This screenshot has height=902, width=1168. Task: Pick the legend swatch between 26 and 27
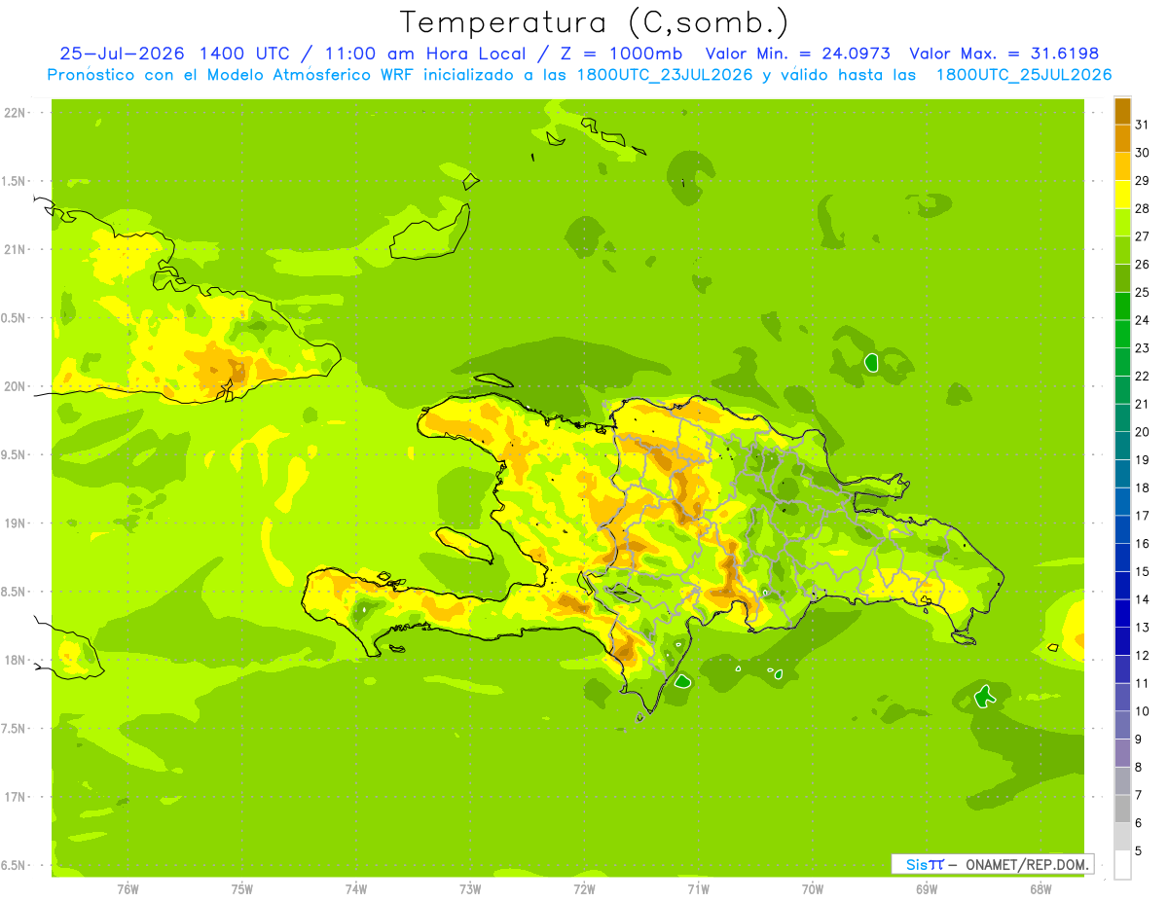pos(1122,250)
